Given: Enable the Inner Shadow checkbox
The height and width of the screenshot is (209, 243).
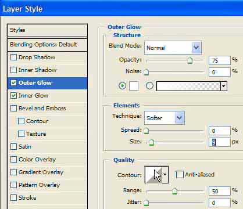Looking at the screenshot, I should [13, 70].
